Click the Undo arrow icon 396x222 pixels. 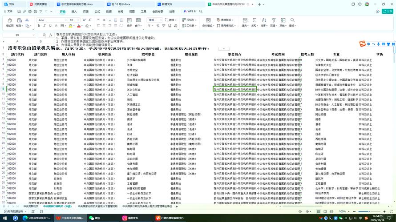(40, 12)
